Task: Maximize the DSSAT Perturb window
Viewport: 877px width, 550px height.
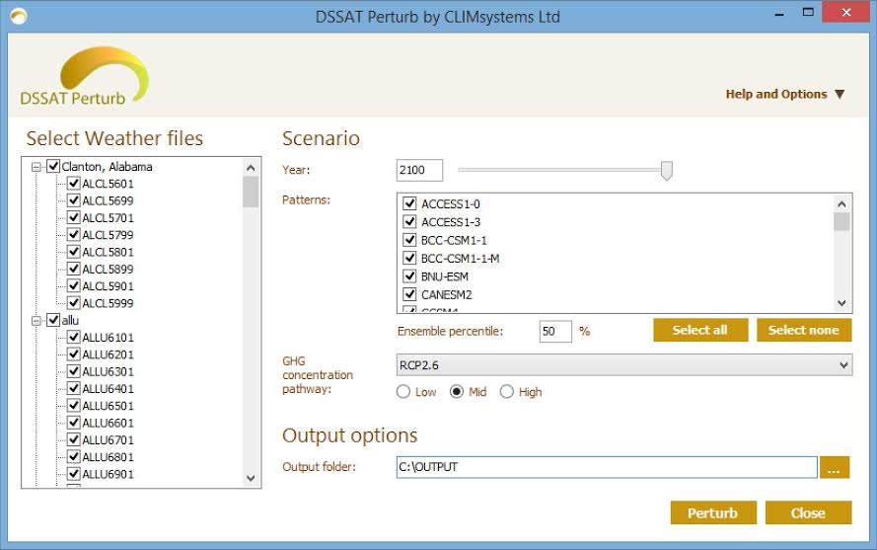Action: 808,12
